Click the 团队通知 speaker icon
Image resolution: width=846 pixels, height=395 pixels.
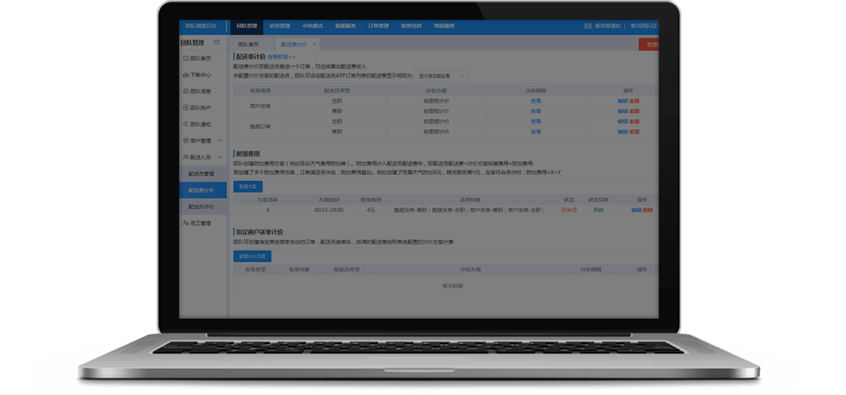(x=185, y=124)
